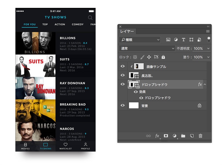Hide the 画像サンプル layer
The image size is (222, 165).
click(123, 66)
